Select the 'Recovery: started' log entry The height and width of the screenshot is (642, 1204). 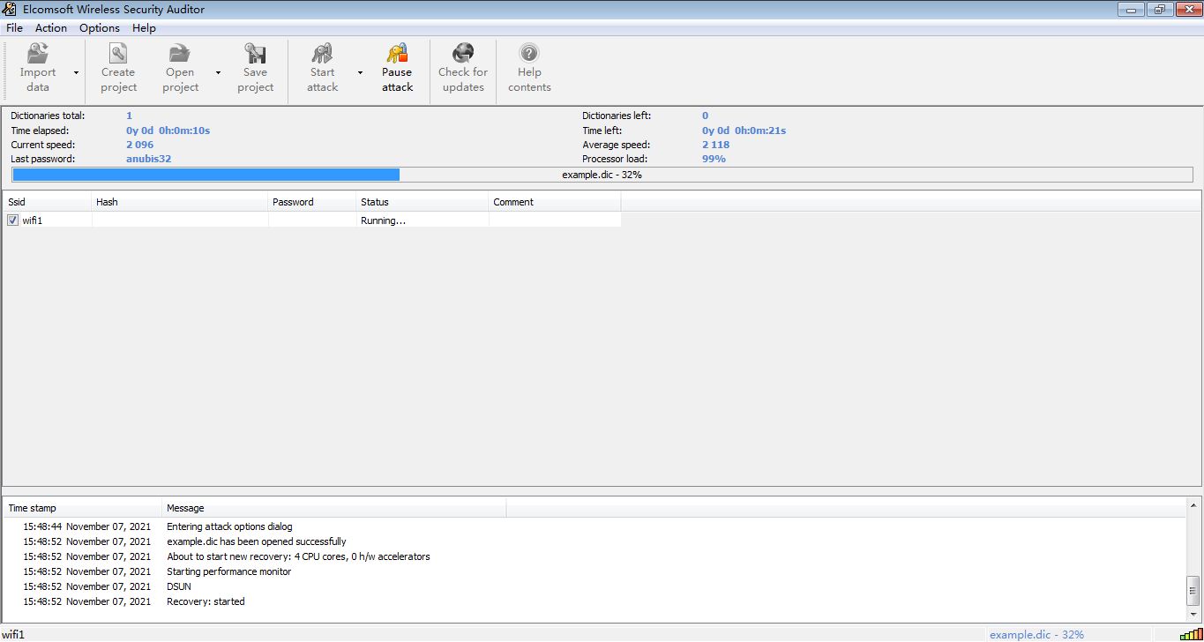[206, 601]
